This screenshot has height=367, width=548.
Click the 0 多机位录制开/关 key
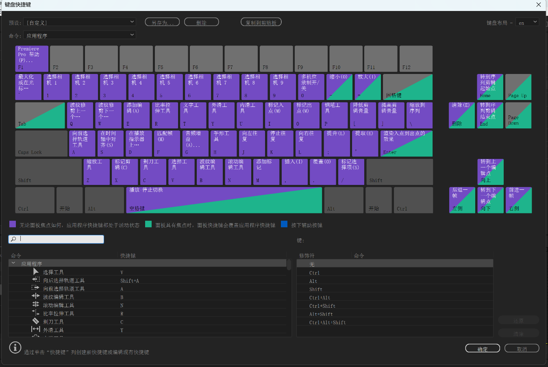coord(311,87)
